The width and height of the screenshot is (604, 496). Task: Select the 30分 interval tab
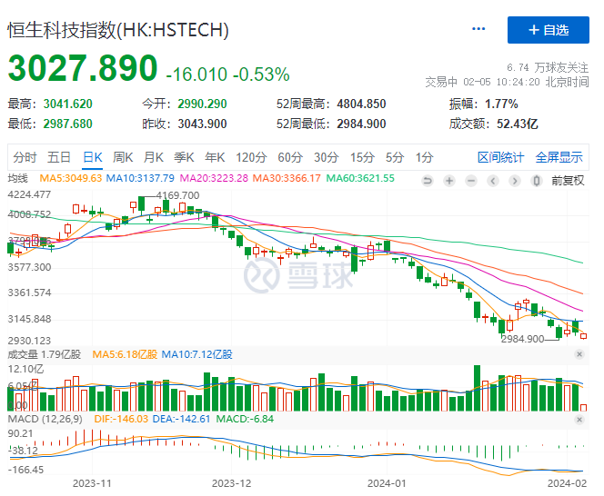(x=326, y=157)
